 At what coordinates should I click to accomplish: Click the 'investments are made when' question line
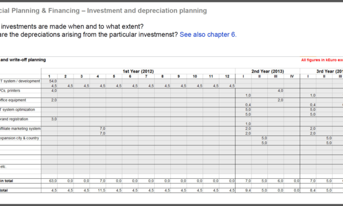pos(72,27)
